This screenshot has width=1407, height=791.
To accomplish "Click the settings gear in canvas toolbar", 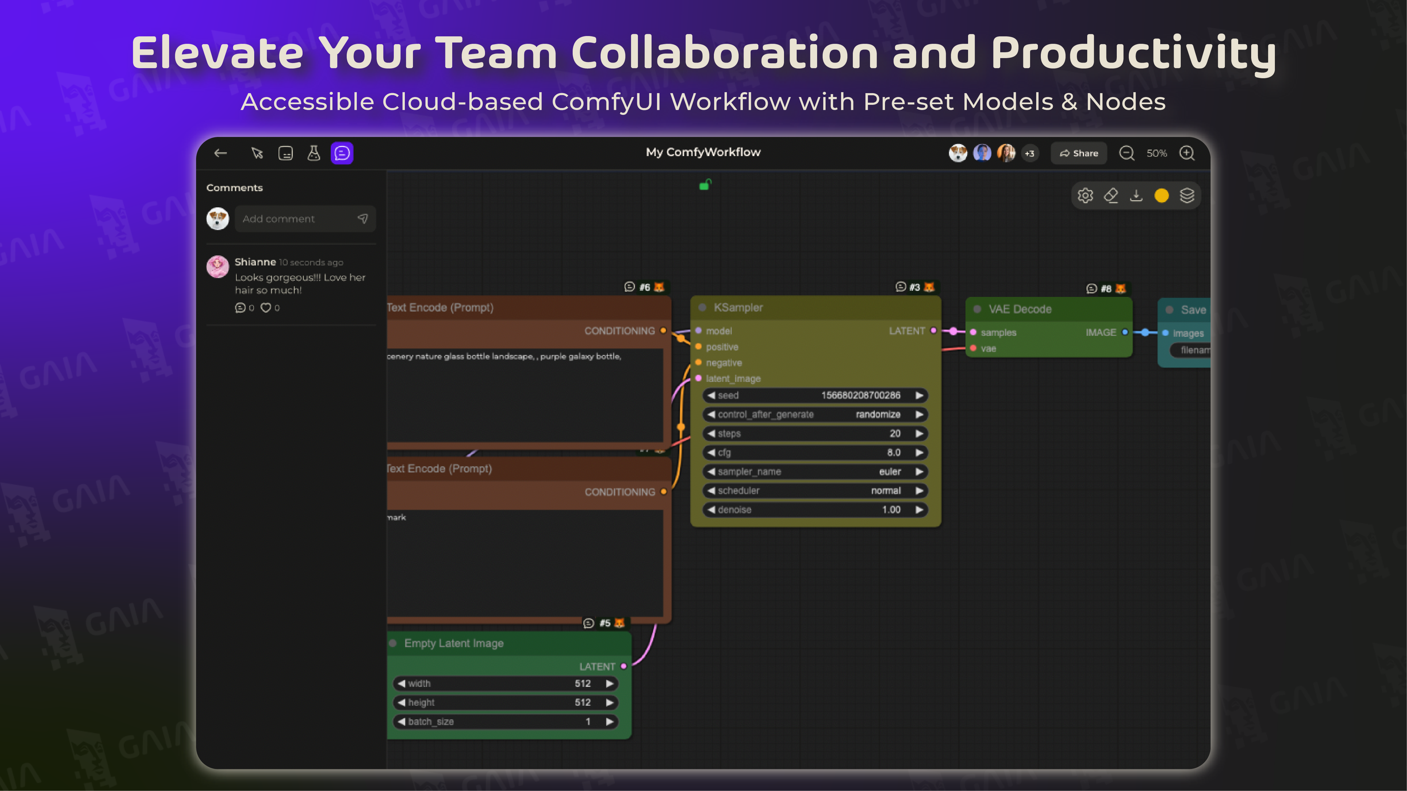I will [x=1085, y=195].
